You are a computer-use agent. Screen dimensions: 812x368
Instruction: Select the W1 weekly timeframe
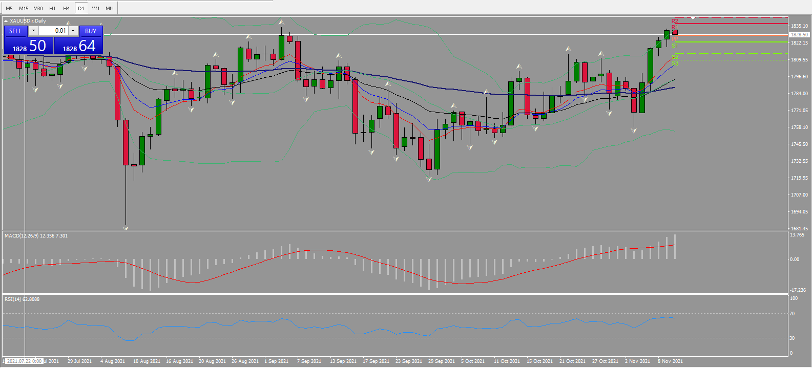coord(96,8)
